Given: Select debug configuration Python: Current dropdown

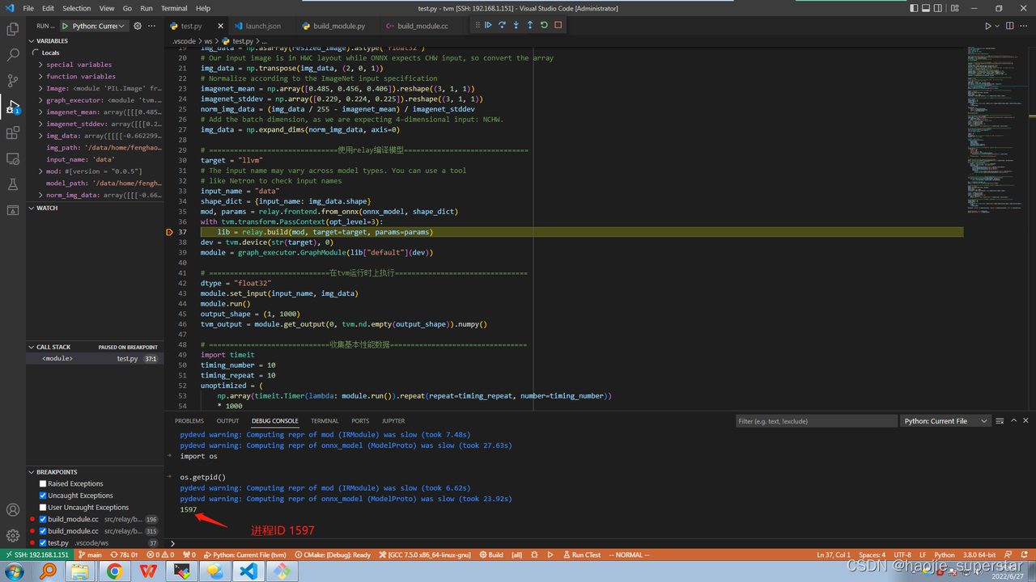Looking at the screenshot, I should (100, 26).
